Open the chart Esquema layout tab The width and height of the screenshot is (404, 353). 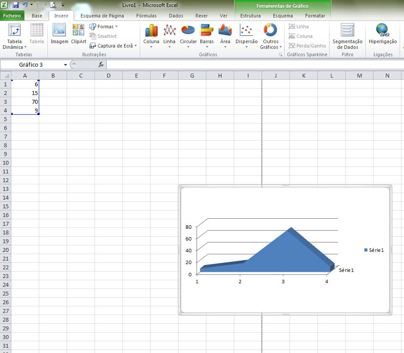283,16
